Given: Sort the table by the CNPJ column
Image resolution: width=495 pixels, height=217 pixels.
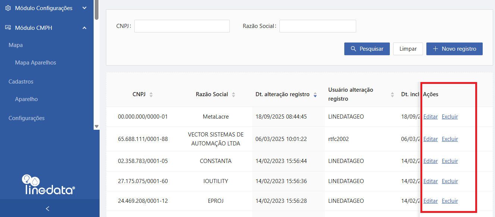Looking at the screenshot, I should pos(151,95).
